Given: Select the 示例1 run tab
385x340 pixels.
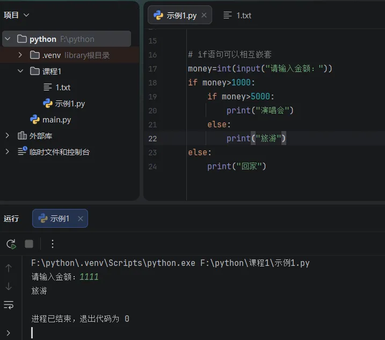Looking at the screenshot, I should pyautogui.click(x=60, y=219).
